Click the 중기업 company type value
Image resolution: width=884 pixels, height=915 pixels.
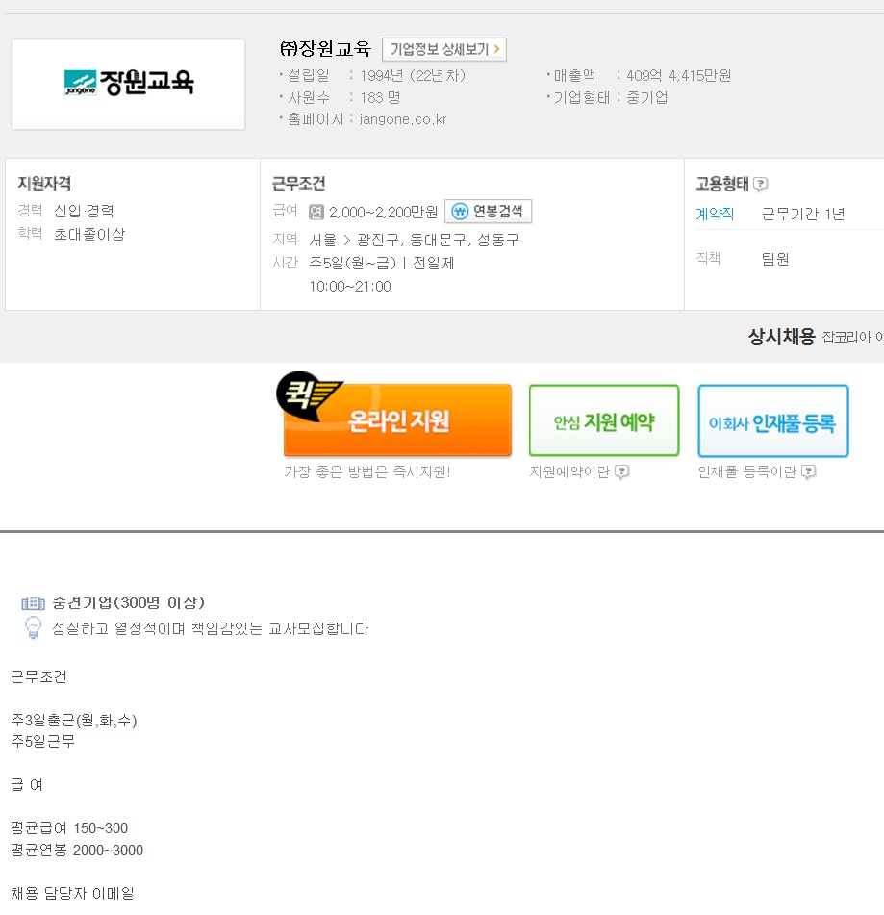click(x=647, y=97)
